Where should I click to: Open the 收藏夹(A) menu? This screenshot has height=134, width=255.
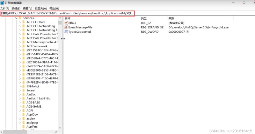click(x=40, y=8)
